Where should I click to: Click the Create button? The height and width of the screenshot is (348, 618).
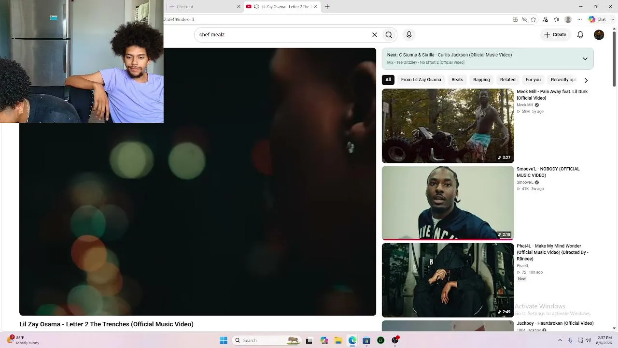555,35
